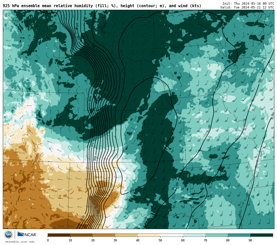Screen dimensions: 277x245
Task: Click the colorbar tick label 10
Action: 70,240
